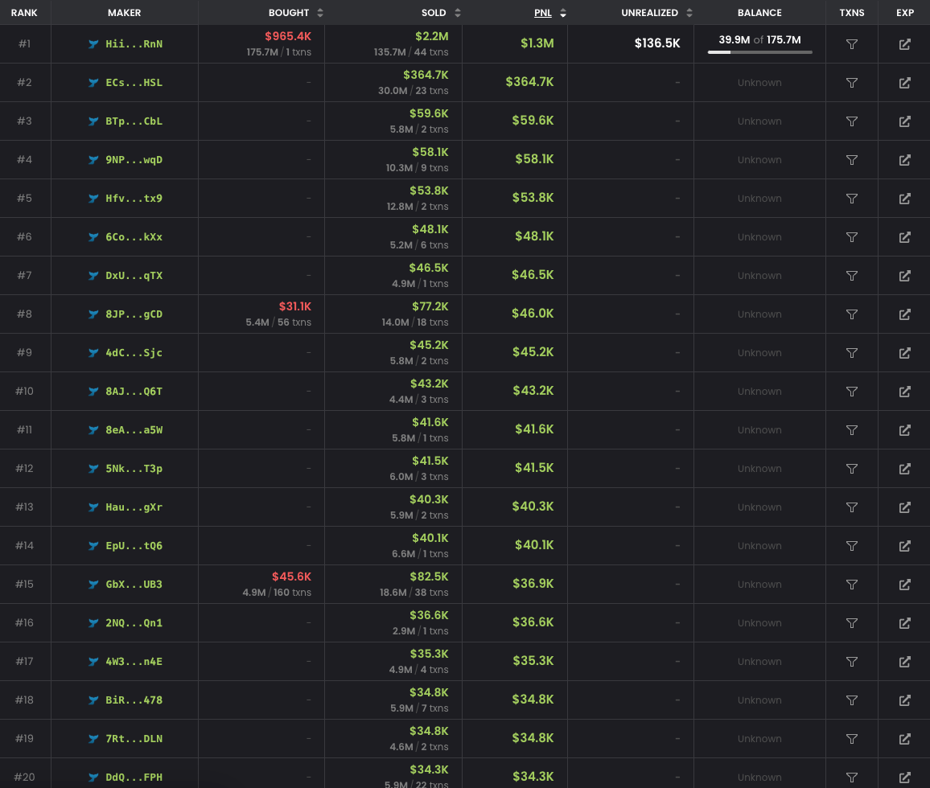Click the Twitter icon next to 4dC...Sjc
The width and height of the screenshot is (930, 788).
coord(94,352)
